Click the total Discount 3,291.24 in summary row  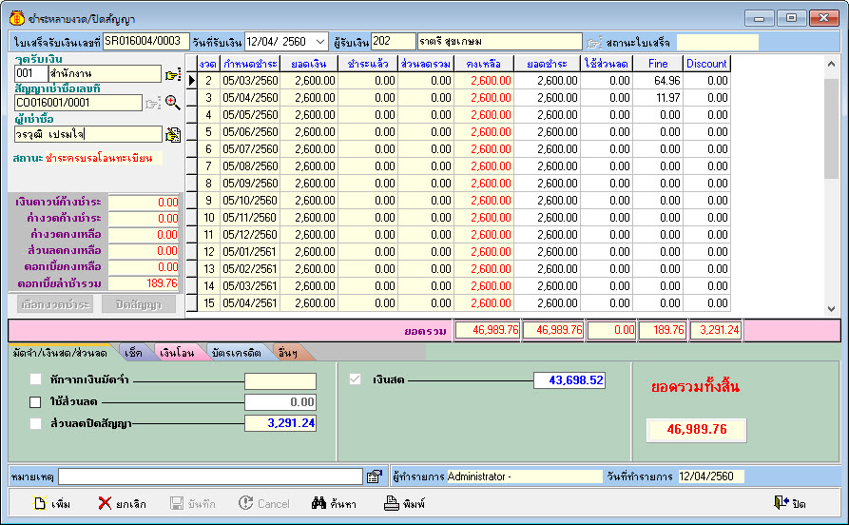(x=716, y=330)
